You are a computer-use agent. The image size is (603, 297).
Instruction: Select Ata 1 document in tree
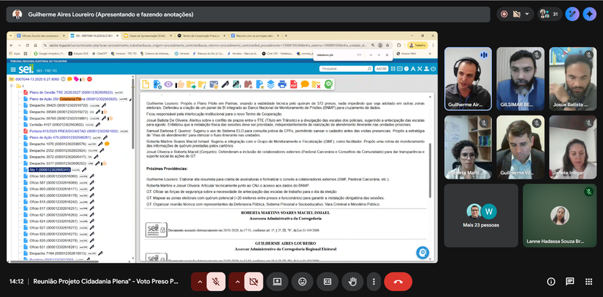pos(49,169)
